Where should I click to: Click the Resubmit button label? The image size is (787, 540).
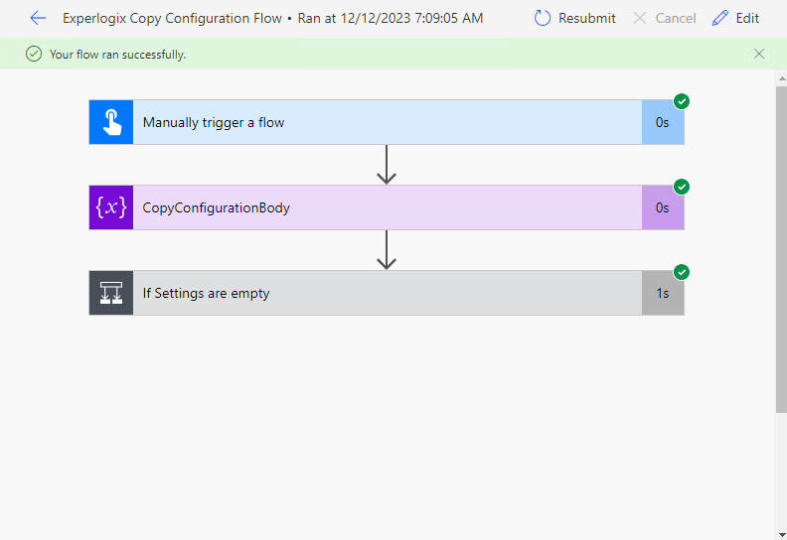coord(586,19)
